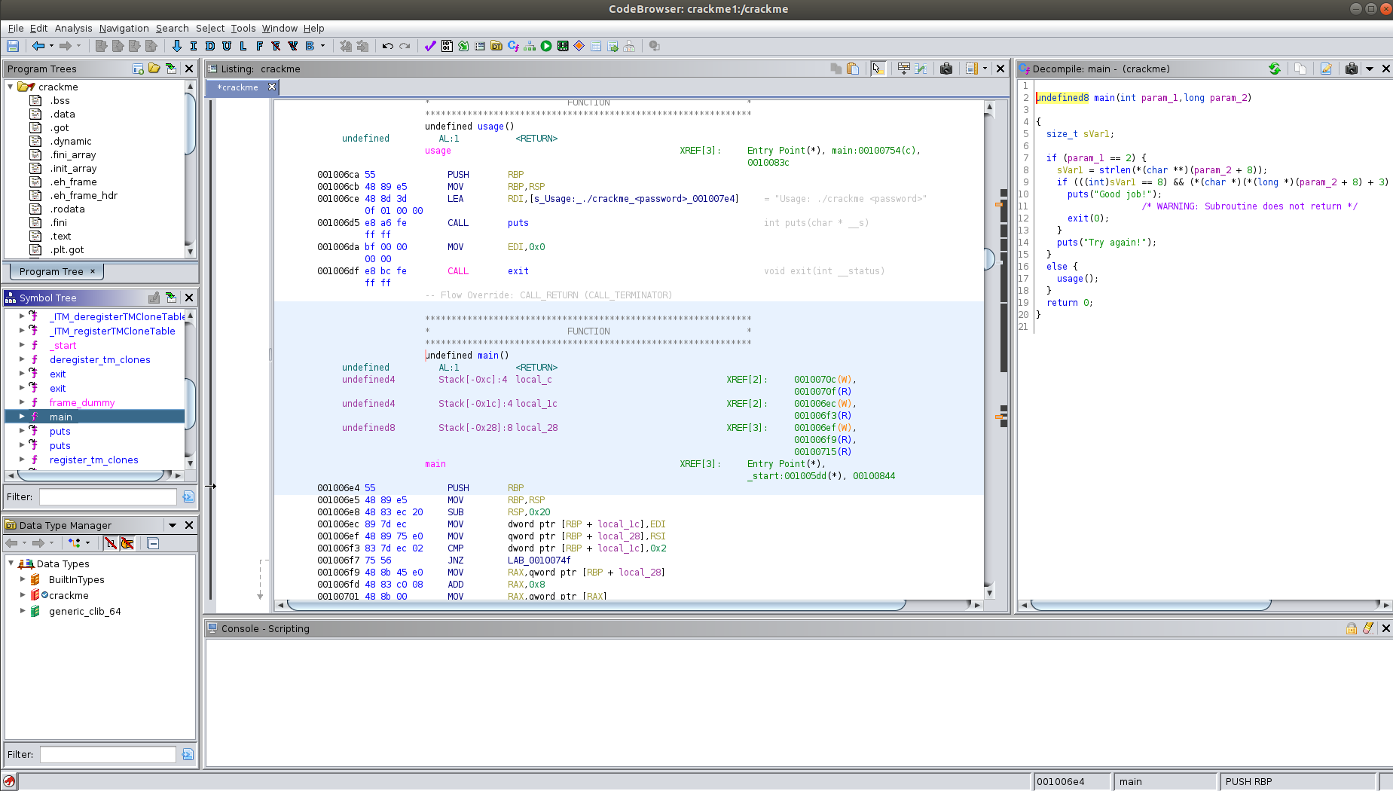Click the Listing paste clipboard icon
This screenshot has width=1393, height=791.
click(853, 69)
